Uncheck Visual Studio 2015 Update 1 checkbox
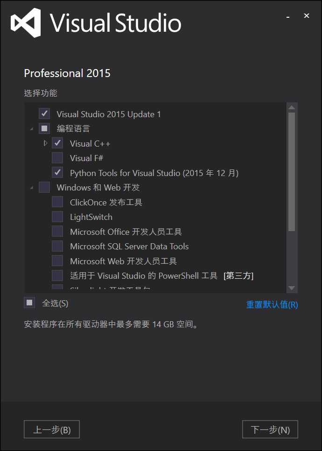 (x=44, y=113)
